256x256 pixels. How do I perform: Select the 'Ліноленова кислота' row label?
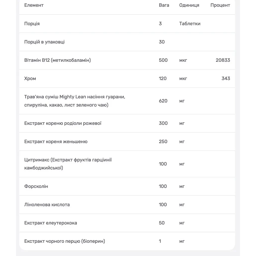coord(47,204)
